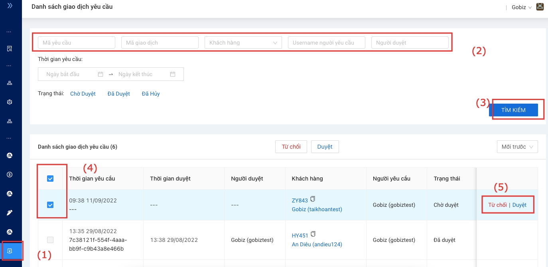This screenshot has height=267, width=548.
Task: Click the user avatar next to Gobiz
Action: point(540,7)
